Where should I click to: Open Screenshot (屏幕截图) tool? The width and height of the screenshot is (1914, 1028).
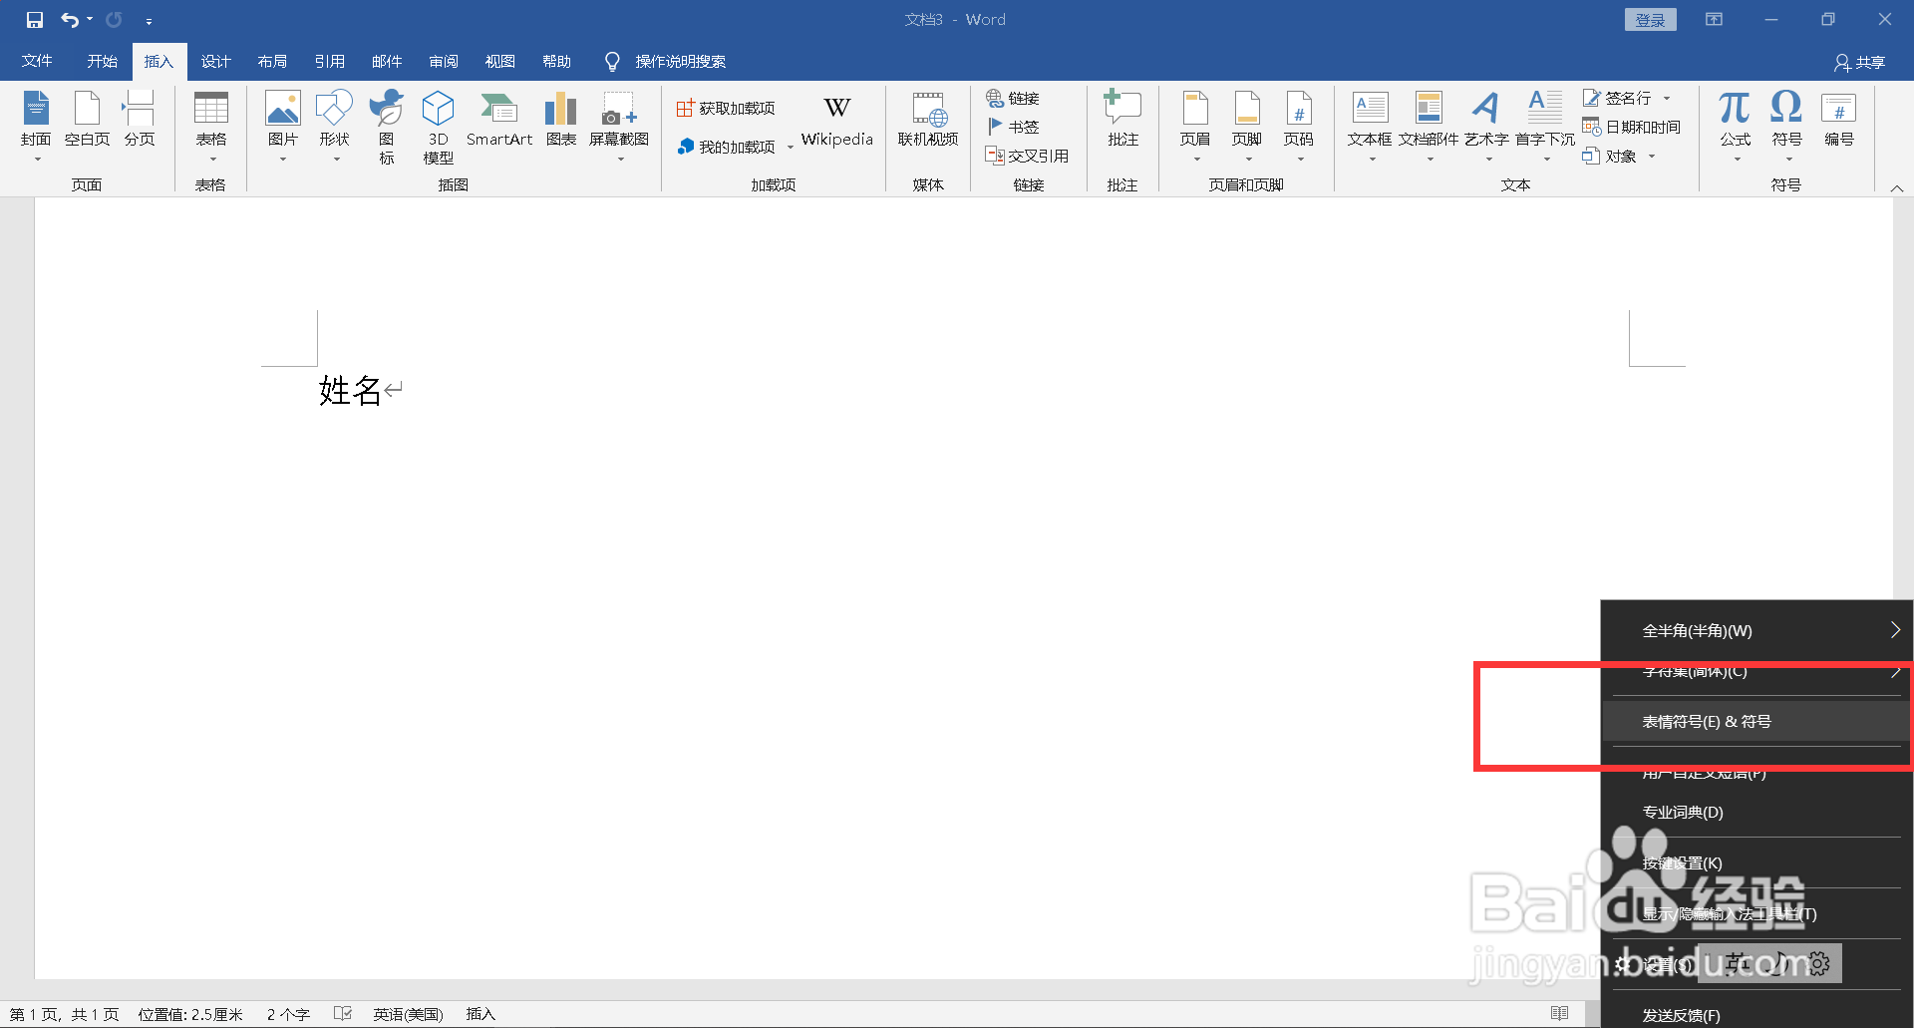619,128
